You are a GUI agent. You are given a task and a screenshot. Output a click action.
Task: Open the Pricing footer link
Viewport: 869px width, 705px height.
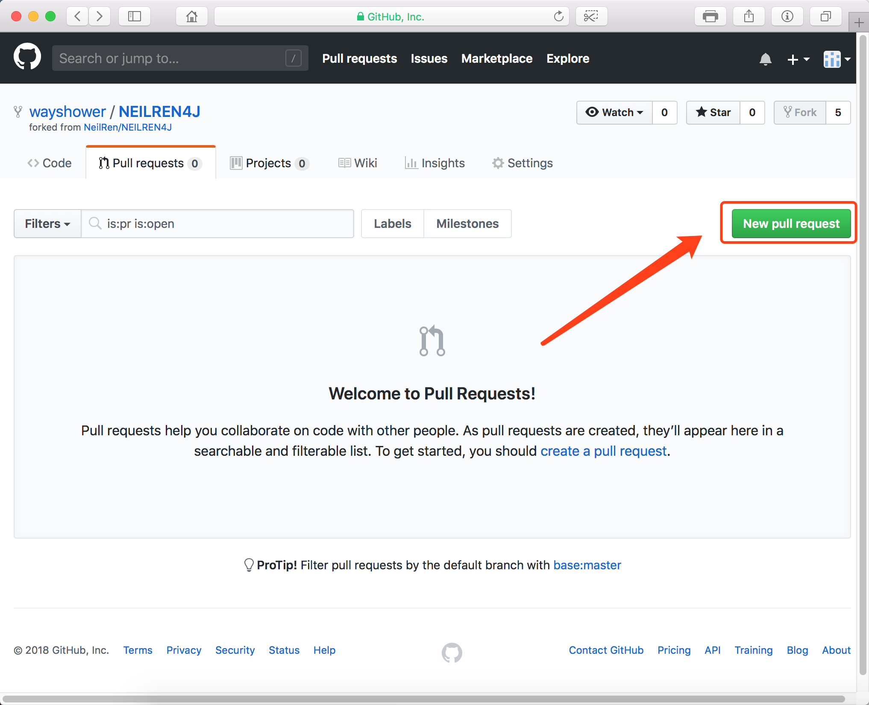[674, 650]
